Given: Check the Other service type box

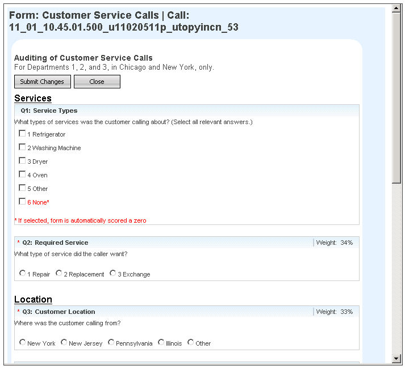Looking at the screenshot, I should point(23,188).
